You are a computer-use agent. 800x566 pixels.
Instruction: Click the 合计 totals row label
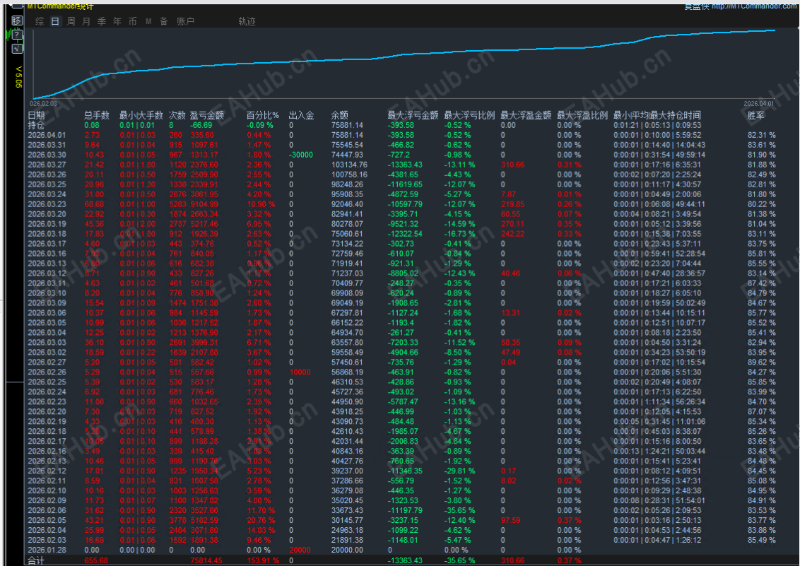(36, 561)
